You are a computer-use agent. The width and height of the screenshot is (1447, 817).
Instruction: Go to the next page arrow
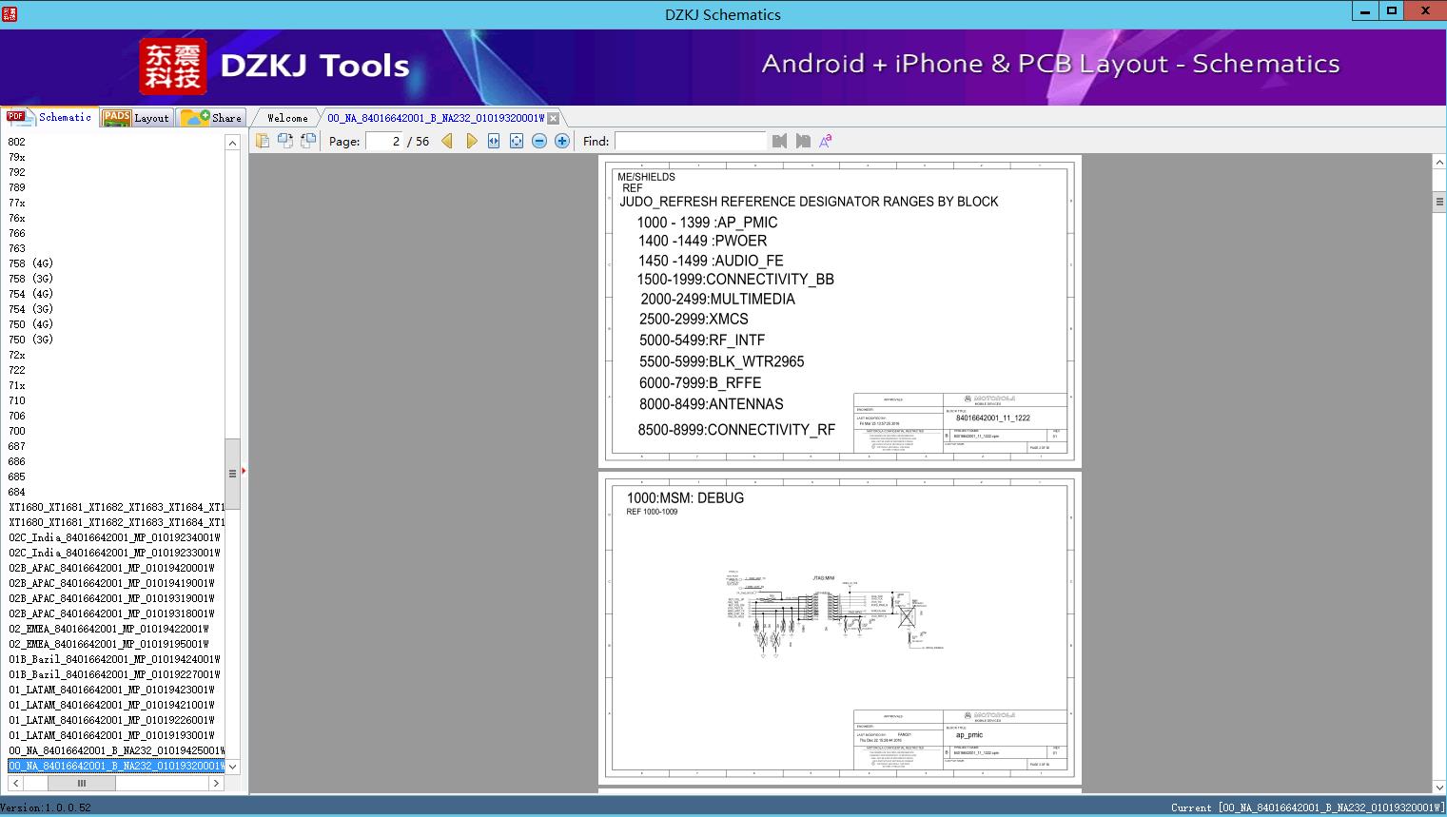(x=471, y=141)
